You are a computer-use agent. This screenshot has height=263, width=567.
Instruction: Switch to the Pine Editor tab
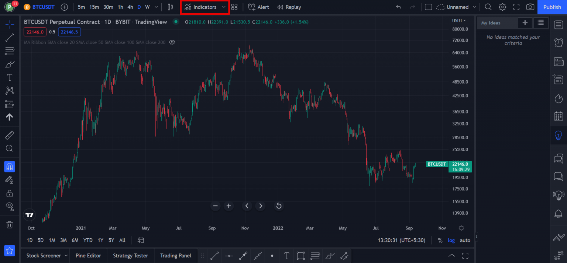(x=88, y=255)
